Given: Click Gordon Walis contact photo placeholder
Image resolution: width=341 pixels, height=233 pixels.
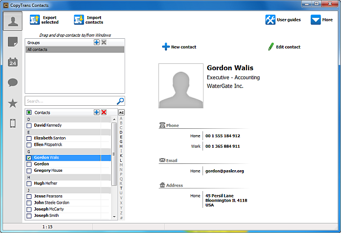Looking at the screenshot, I should pyautogui.click(x=181, y=86).
